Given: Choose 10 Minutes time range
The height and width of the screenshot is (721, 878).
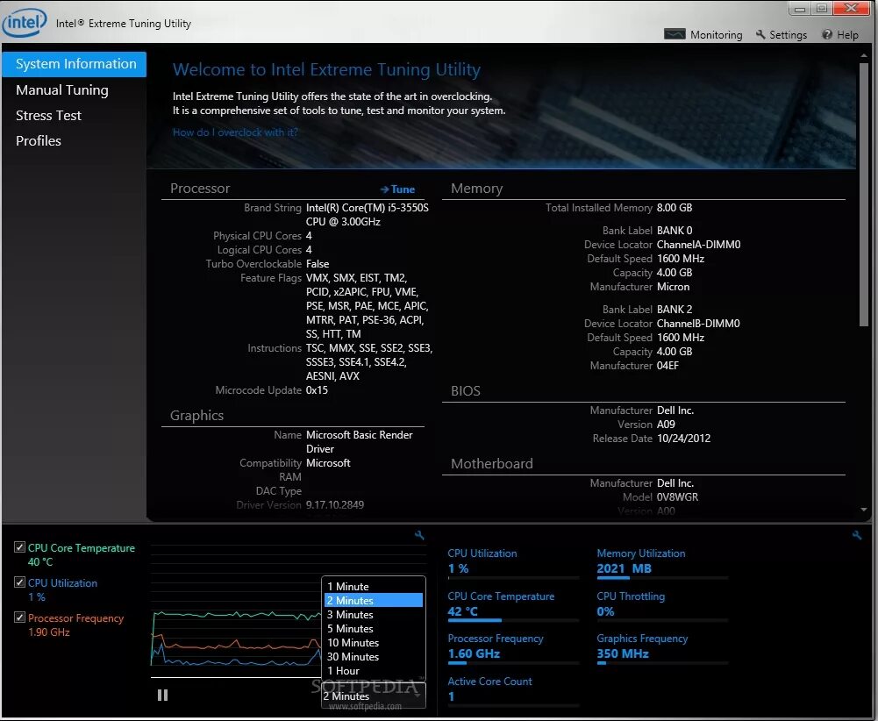Looking at the screenshot, I should pos(374,642).
